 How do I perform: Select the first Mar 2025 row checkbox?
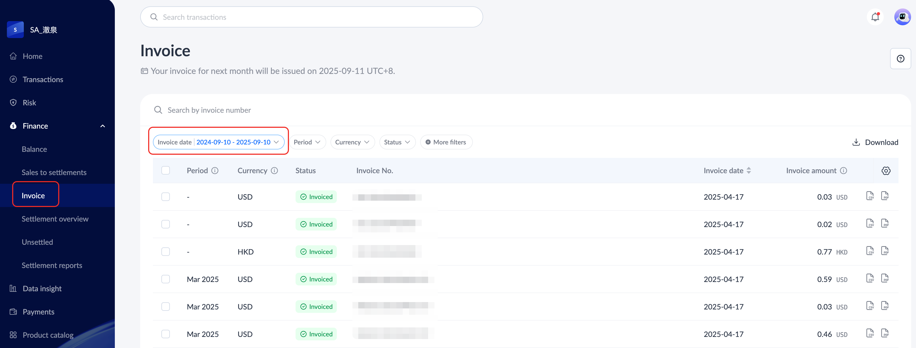166,279
